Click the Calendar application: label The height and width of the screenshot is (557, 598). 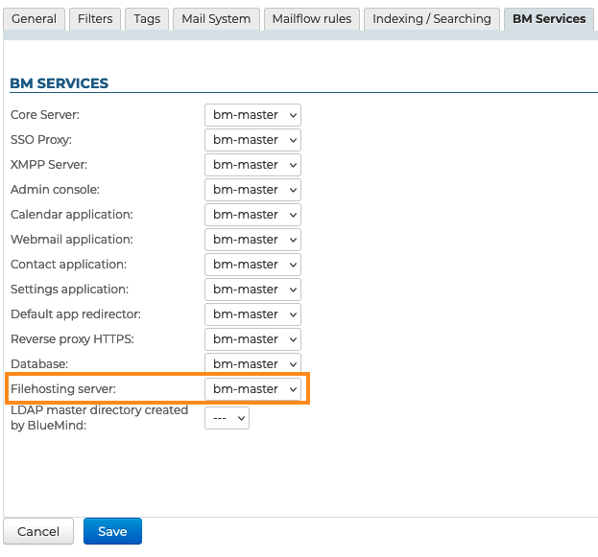[x=72, y=215]
